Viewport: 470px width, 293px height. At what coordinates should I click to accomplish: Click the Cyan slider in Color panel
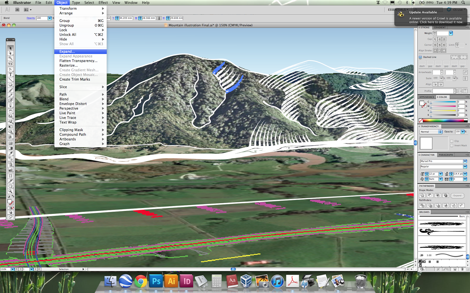[x=443, y=102]
